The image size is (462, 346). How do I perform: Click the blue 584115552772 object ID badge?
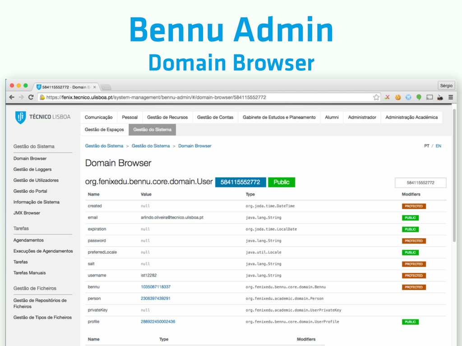(240, 182)
